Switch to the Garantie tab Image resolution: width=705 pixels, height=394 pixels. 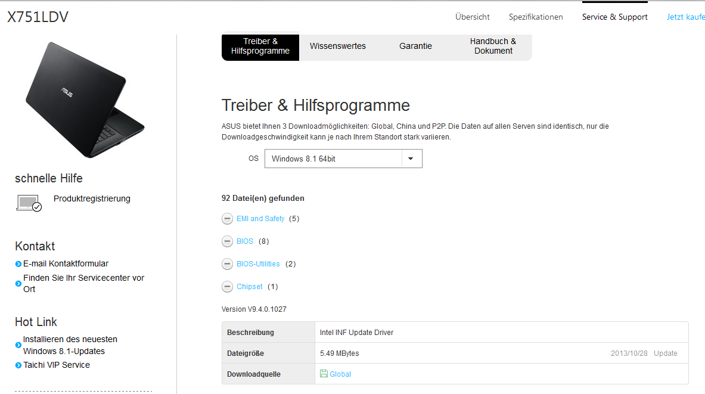point(415,46)
